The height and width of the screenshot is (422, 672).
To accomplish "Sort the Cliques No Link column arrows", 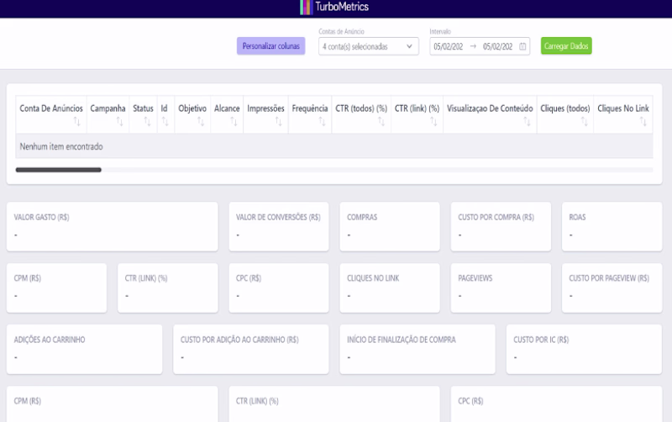I will point(643,121).
